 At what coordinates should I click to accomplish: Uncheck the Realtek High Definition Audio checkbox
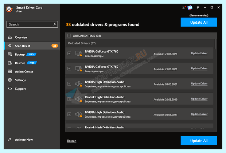69,99
